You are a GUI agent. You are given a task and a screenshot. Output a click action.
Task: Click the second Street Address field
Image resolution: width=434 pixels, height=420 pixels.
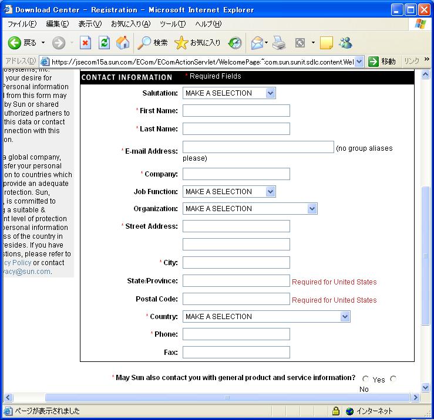pos(236,245)
